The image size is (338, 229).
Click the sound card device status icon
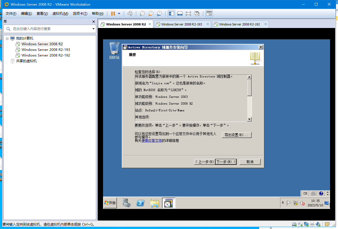(318, 224)
